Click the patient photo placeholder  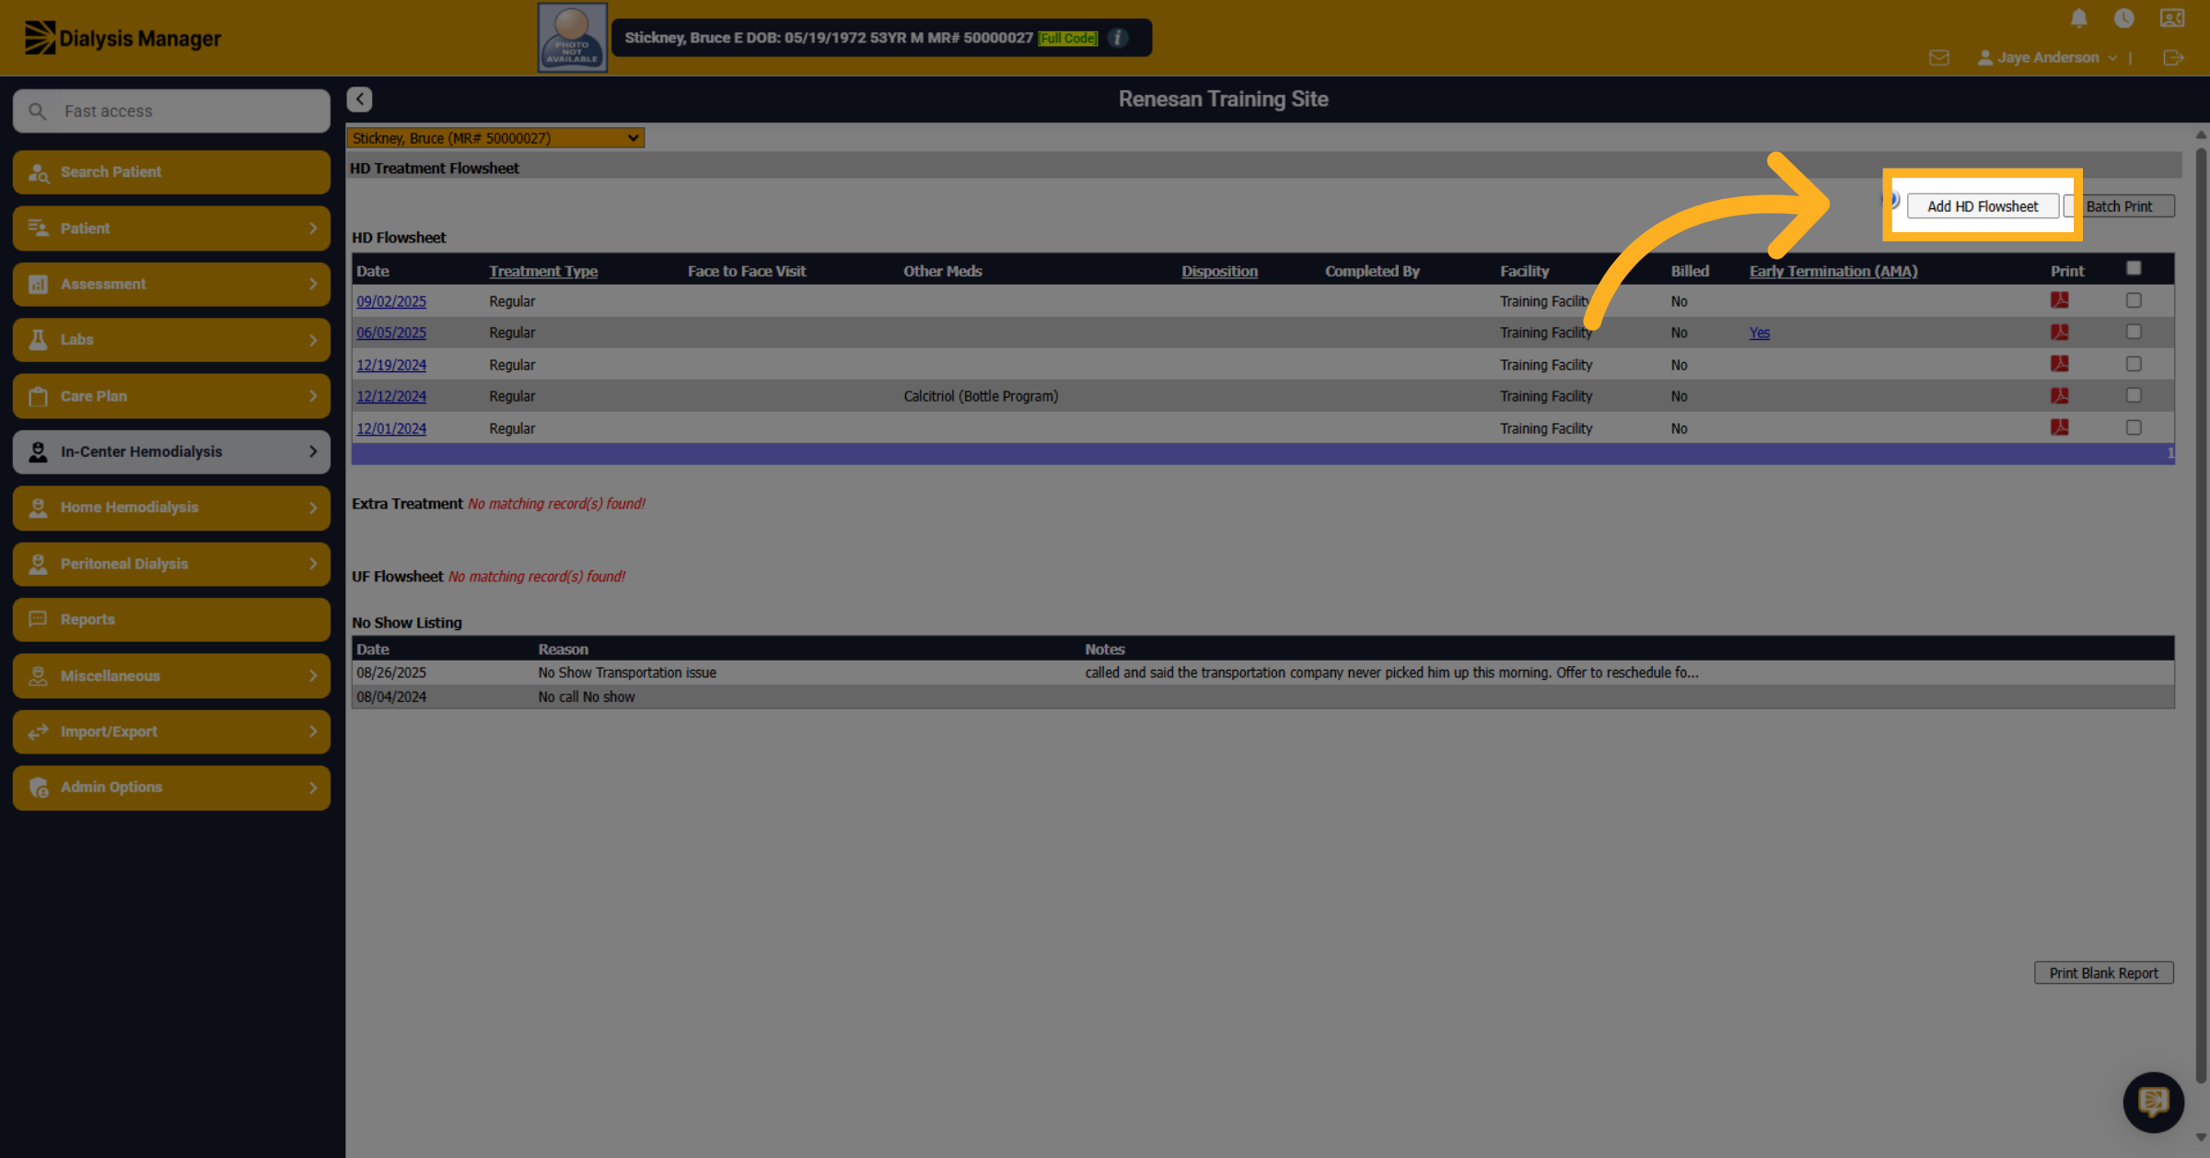572,38
